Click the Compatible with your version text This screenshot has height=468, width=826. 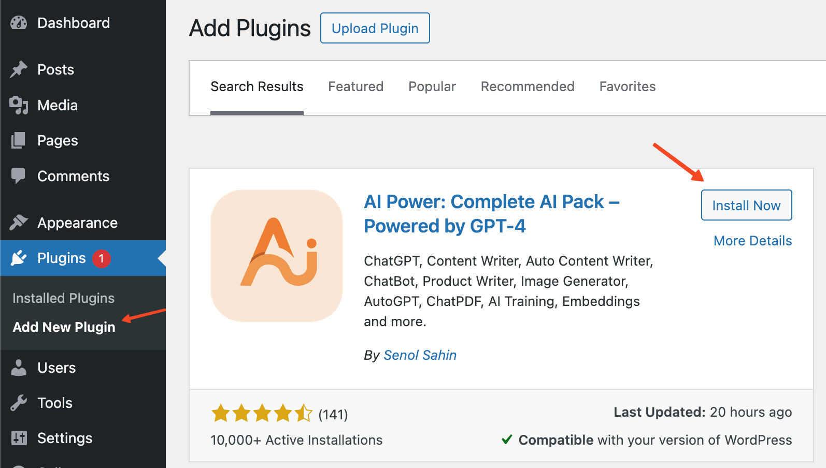(655, 440)
